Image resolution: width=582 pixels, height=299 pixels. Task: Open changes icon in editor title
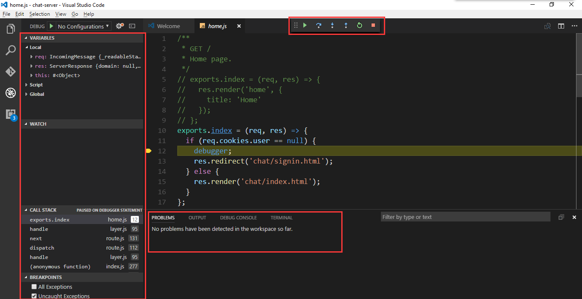(x=547, y=26)
